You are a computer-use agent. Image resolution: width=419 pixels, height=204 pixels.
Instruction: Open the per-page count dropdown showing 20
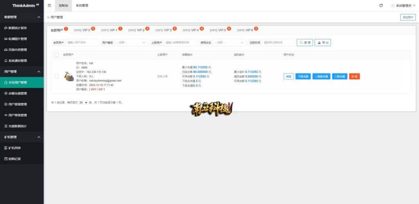pos(83,102)
